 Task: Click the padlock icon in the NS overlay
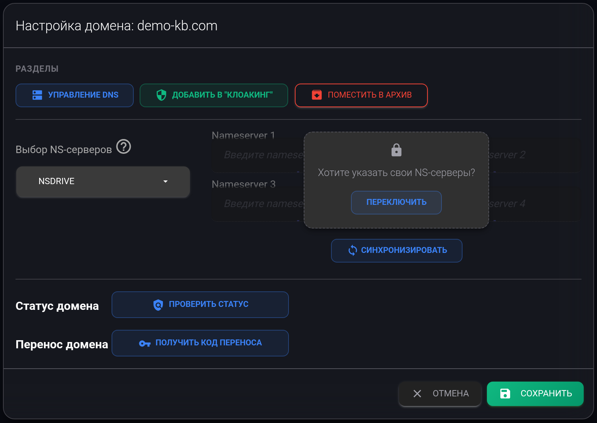(x=396, y=150)
